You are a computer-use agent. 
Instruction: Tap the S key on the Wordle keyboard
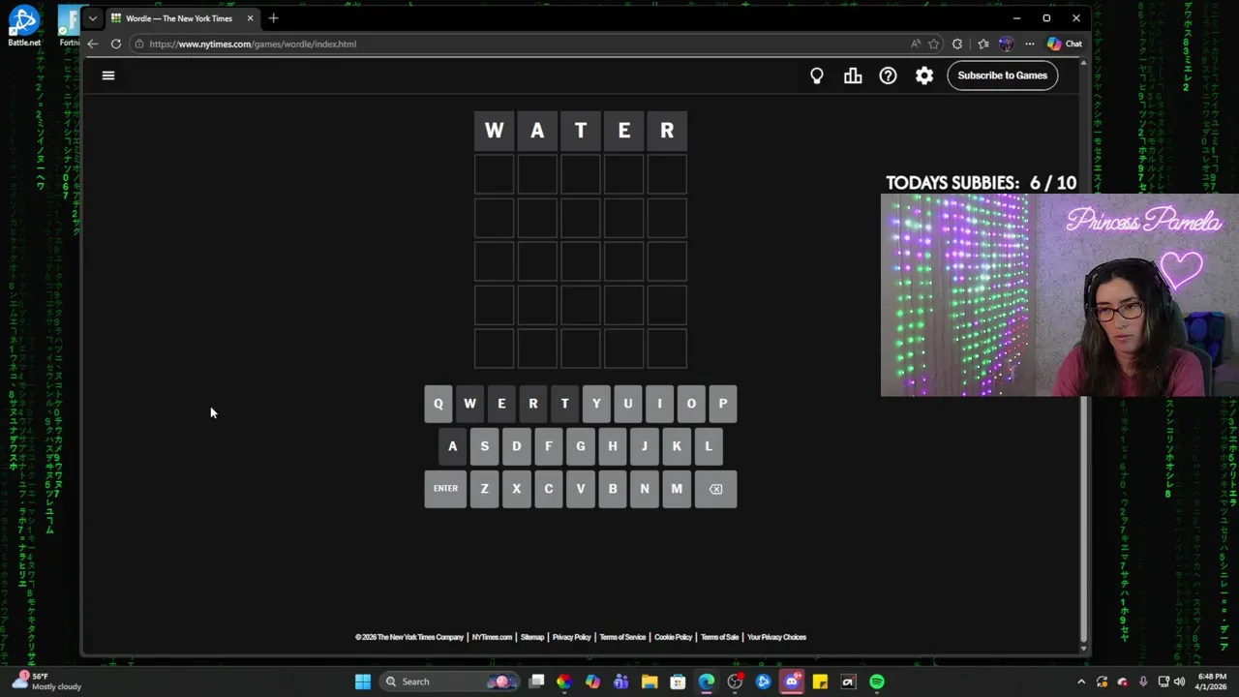pos(485,446)
